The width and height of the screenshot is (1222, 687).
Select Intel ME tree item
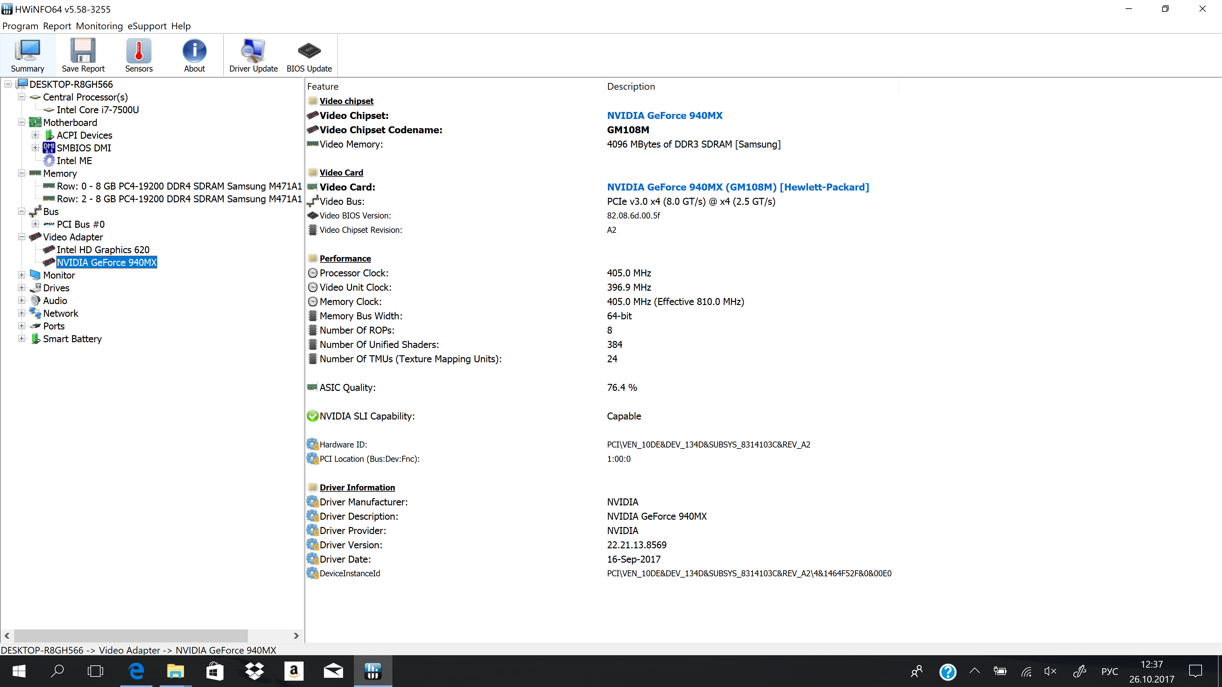pyautogui.click(x=74, y=161)
